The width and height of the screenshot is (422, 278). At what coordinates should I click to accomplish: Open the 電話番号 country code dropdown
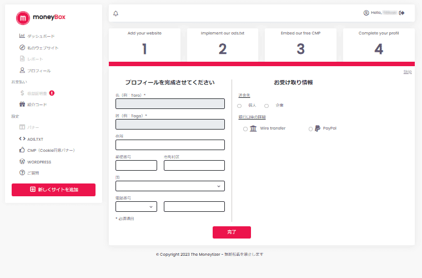click(136, 207)
